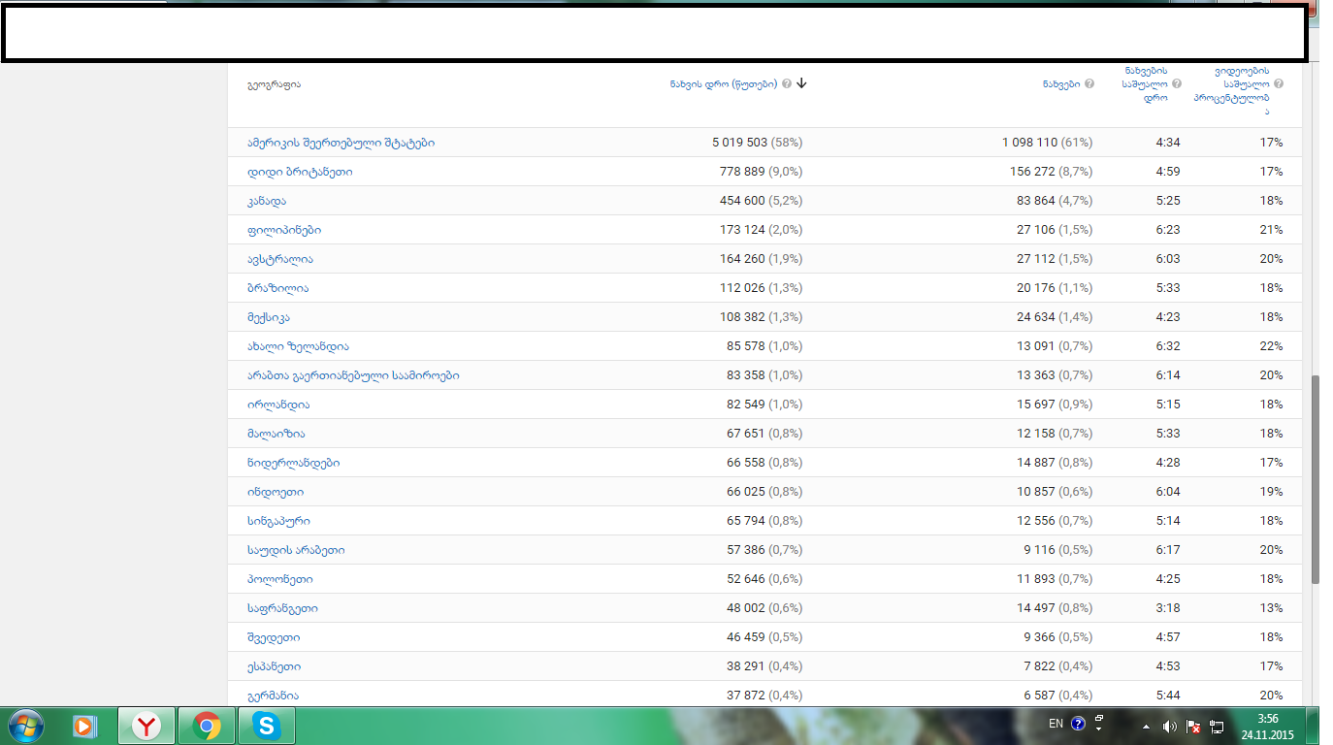This screenshot has height=745, width=1333.
Task: Open Action Center flag icon in tray
Action: coord(1193,726)
